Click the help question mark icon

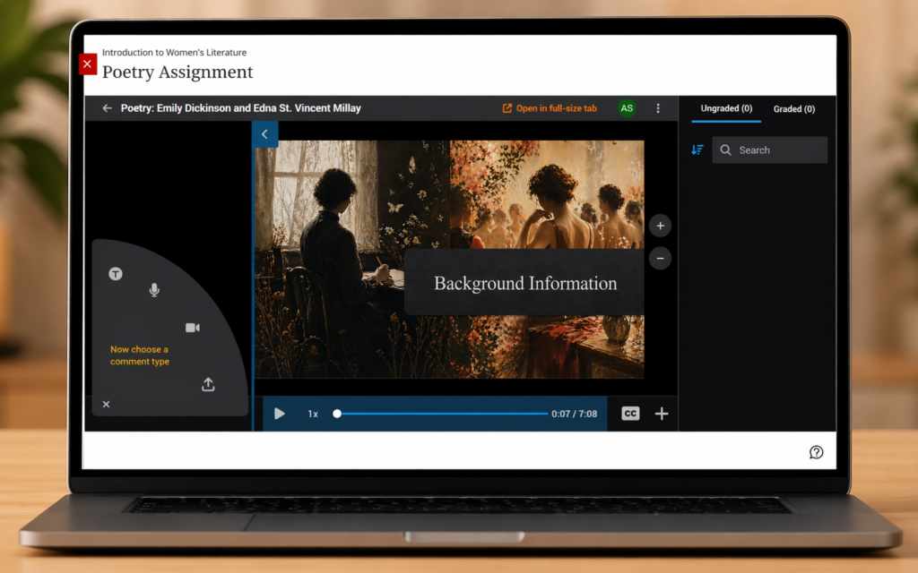point(816,452)
